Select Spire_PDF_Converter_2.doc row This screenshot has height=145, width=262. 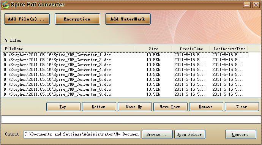pos(125,60)
